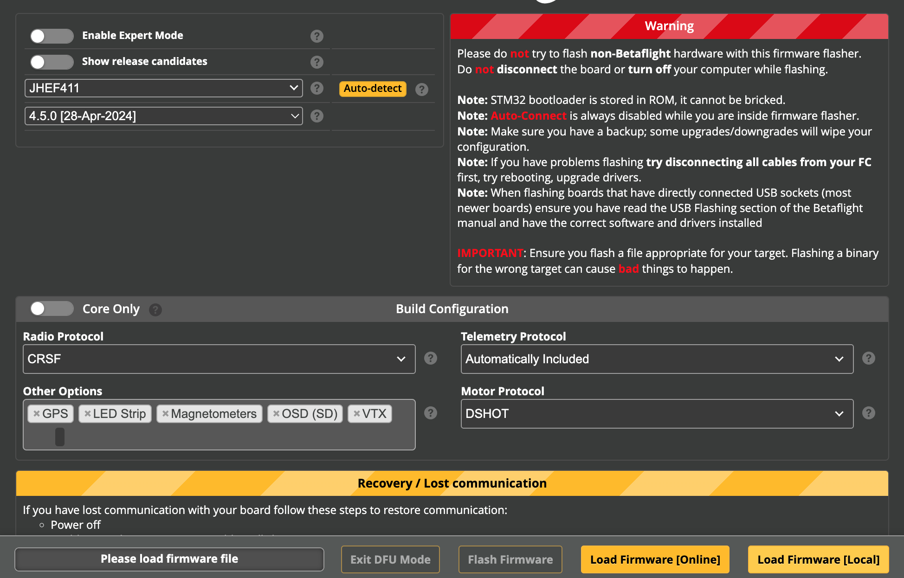The width and height of the screenshot is (904, 578).
Task: Remove the GPS option tag
Action: pos(37,413)
